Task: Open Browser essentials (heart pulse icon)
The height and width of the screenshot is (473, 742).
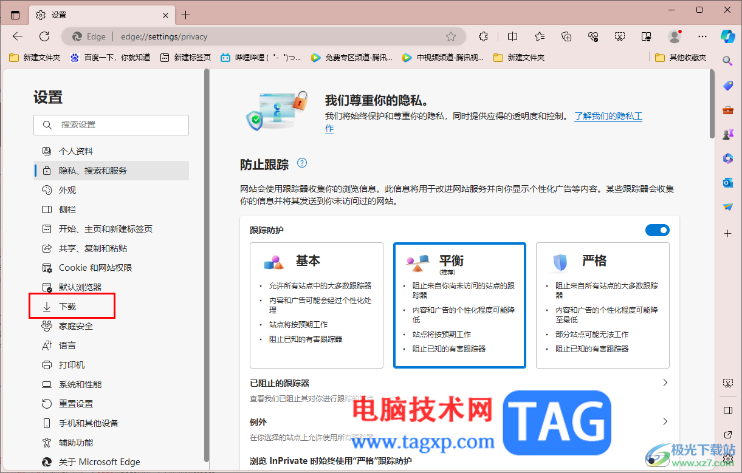Action: (x=593, y=36)
